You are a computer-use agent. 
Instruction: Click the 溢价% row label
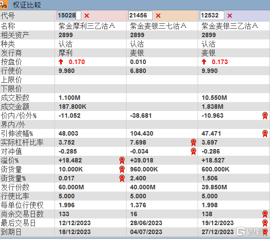point(10,161)
